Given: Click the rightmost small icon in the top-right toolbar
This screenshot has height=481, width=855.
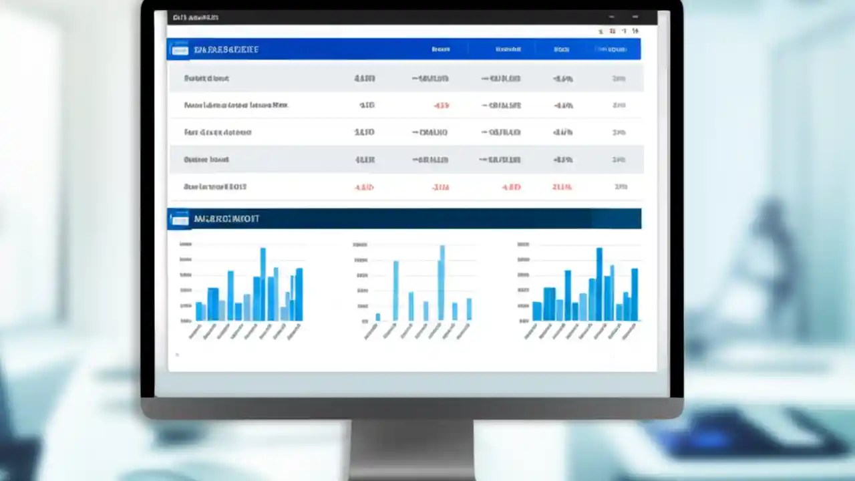Looking at the screenshot, I should click(x=635, y=31).
